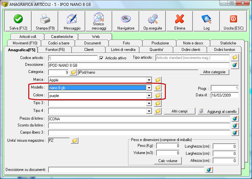
Task: Launch the Navigatore compass tool
Action: 126,21
